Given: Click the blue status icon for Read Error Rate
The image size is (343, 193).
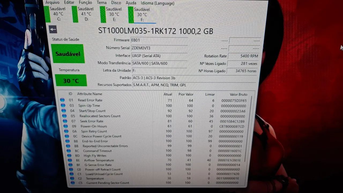Looking at the screenshot, I should tap(62, 100).
